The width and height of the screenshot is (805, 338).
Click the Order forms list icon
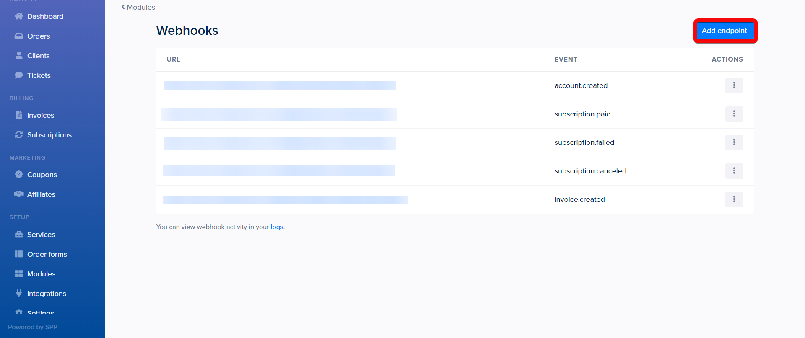19,254
